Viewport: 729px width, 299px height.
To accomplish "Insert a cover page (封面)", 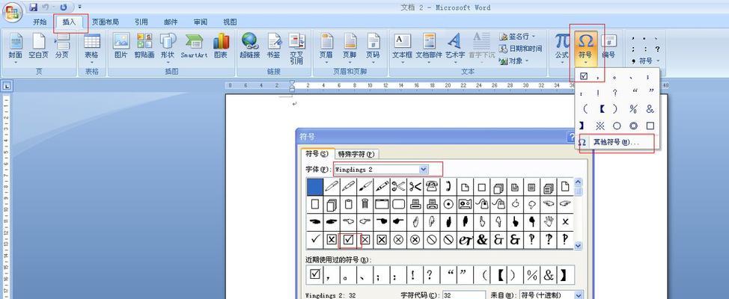I will click(x=15, y=46).
